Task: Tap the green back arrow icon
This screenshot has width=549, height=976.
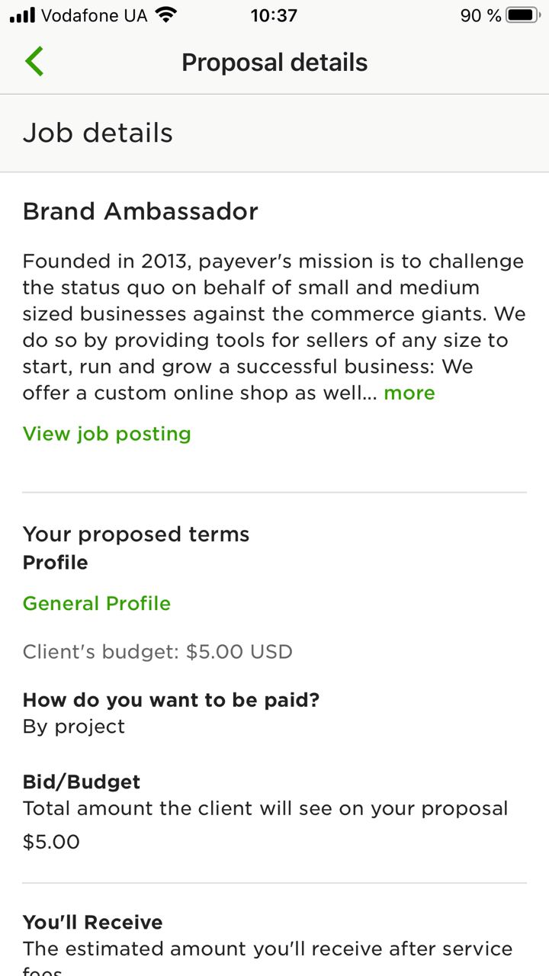Action: 34,62
